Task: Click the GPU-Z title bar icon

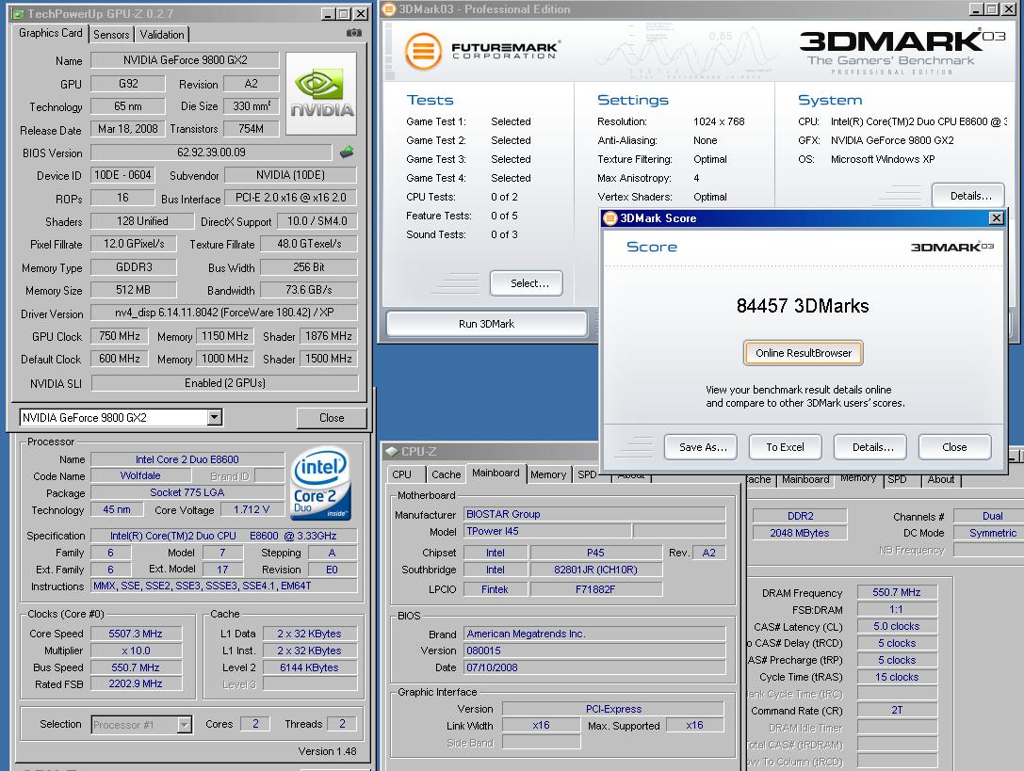Action: (18, 13)
